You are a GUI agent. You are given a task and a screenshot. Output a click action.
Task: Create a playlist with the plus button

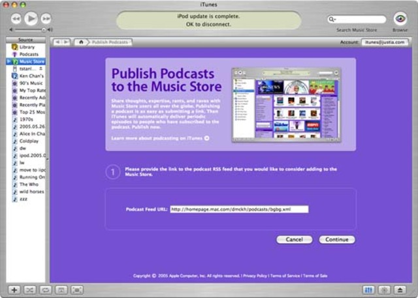pyautogui.click(x=14, y=290)
